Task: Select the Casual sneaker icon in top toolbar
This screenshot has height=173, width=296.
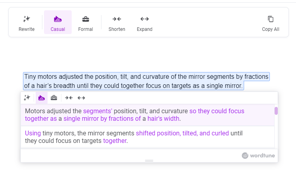Action: (58, 19)
